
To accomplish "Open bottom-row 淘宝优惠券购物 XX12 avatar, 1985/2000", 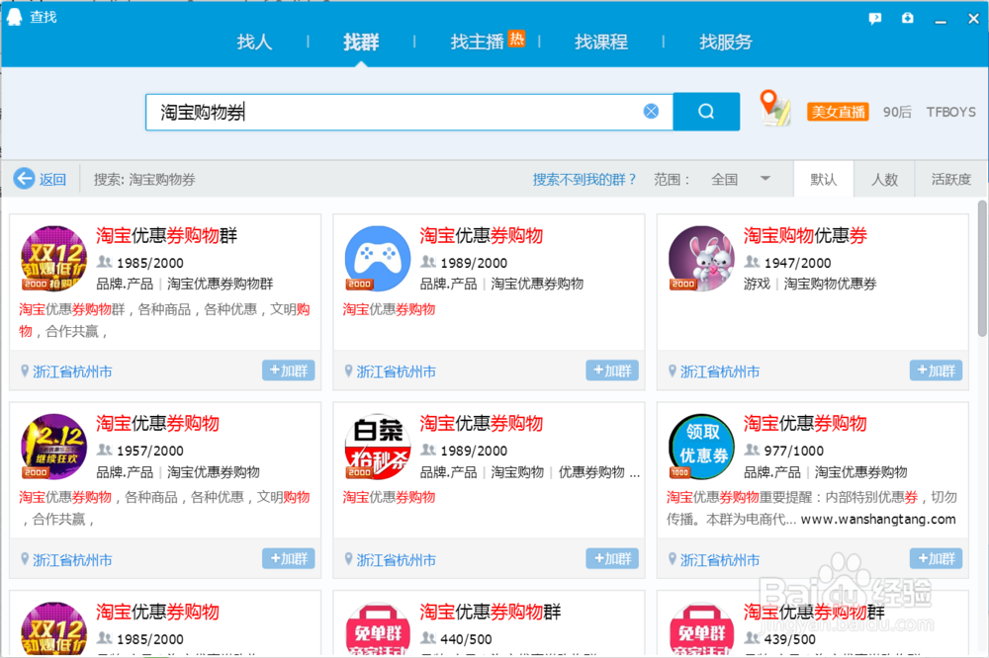I will pyautogui.click(x=54, y=628).
